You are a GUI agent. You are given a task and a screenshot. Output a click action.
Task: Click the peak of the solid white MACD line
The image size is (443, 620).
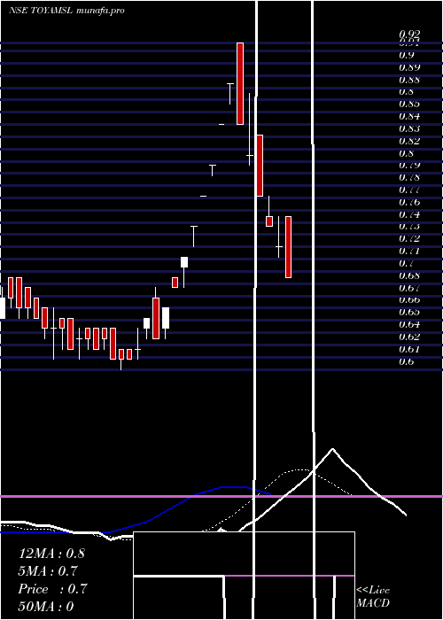[x=332, y=449]
